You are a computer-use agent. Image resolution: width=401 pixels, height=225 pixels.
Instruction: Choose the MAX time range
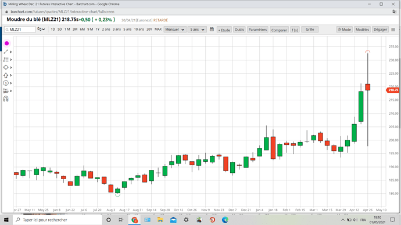click(x=158, y=30)
